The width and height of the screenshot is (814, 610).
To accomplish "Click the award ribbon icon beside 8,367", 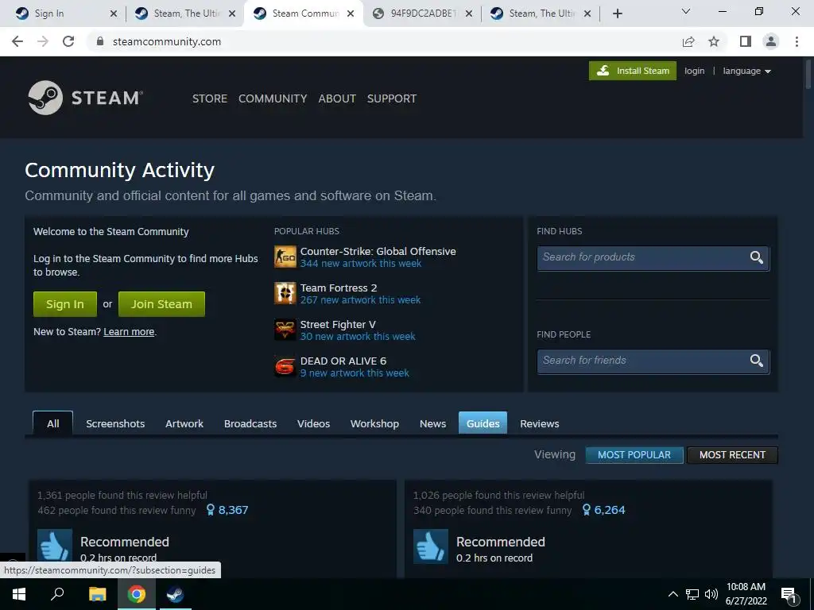I will [210, 510].
